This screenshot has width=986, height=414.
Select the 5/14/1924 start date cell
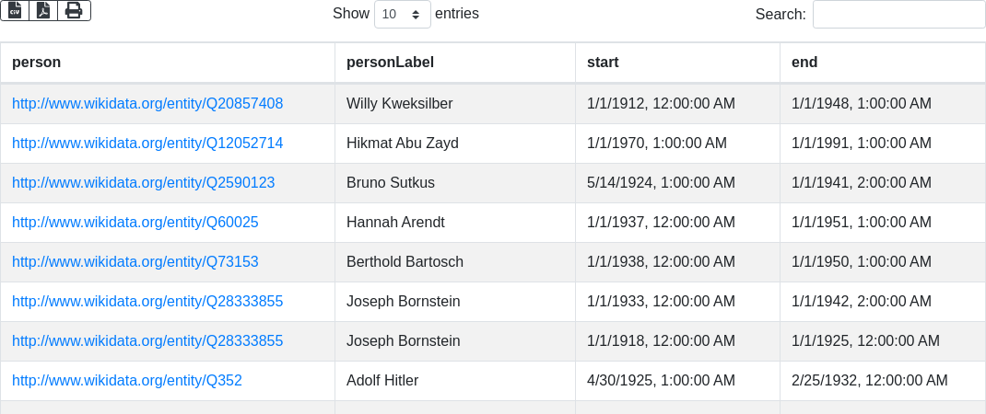[678, 183]
